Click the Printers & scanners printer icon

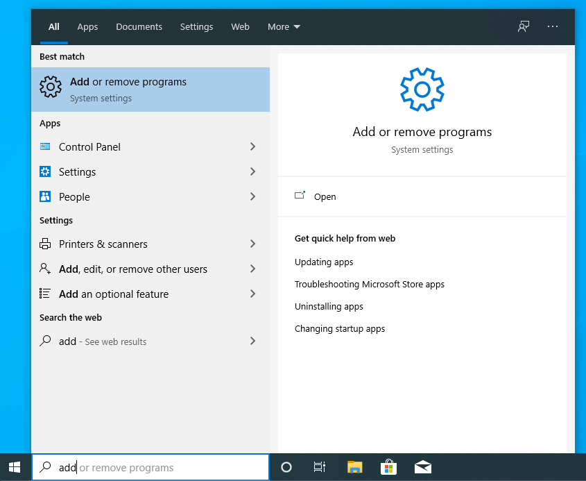pyautogui.click(x=45, y=244)
